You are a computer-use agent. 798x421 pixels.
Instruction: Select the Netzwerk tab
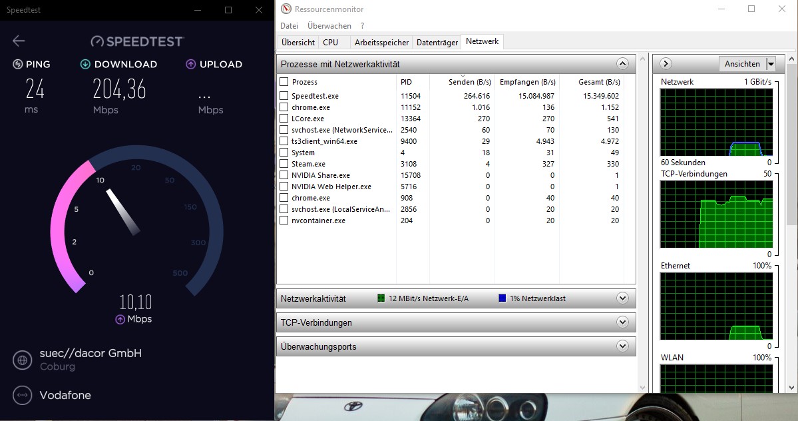tap(482, 42)
